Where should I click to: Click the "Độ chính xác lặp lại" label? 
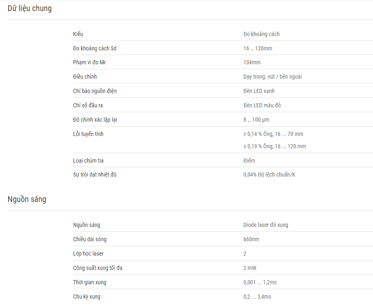(x=95, y=120)
